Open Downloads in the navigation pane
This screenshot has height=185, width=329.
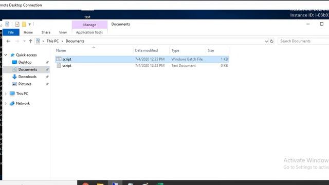[27, 77]
